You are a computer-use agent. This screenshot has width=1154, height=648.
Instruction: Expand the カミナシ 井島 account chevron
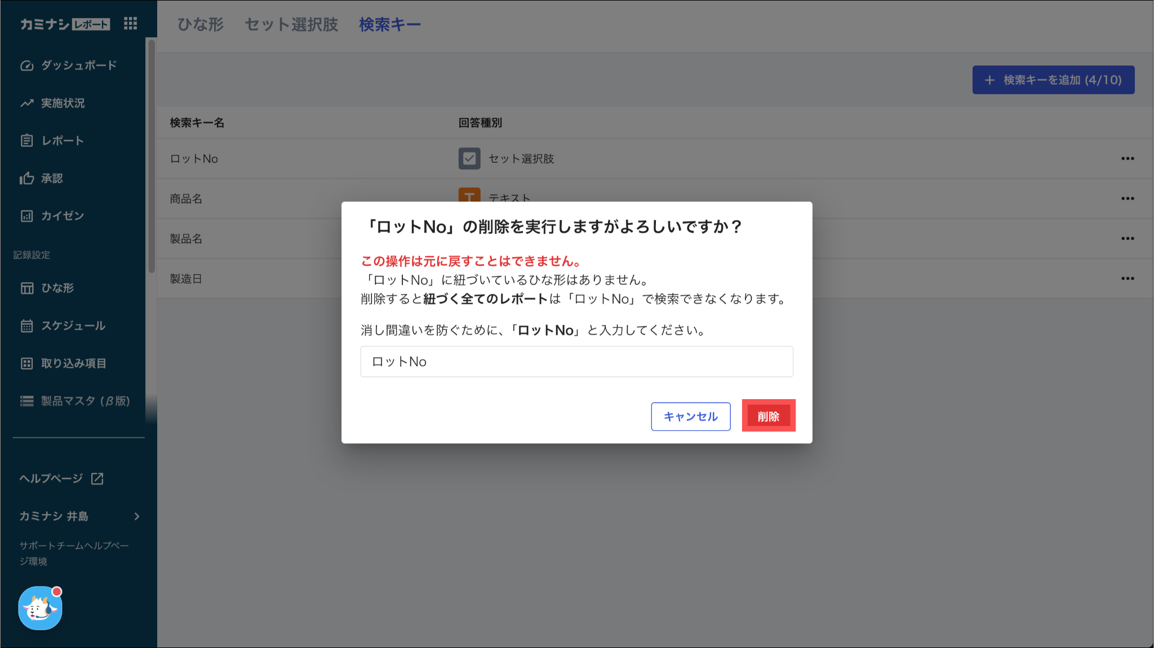pyautogui.click(x=137, y=516)
